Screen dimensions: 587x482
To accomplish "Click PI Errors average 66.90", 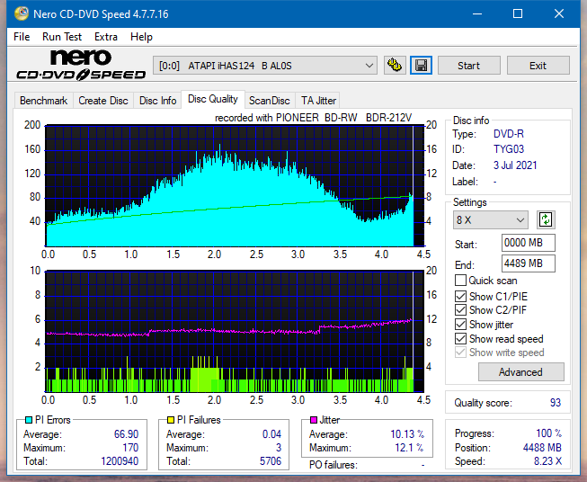I will [x=126, y=434].
